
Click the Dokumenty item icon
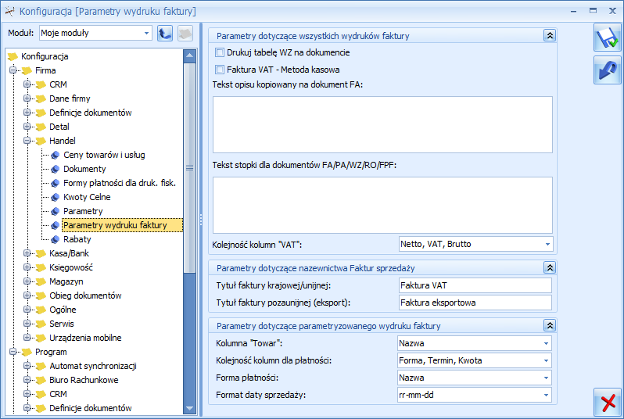coord(56,169)
